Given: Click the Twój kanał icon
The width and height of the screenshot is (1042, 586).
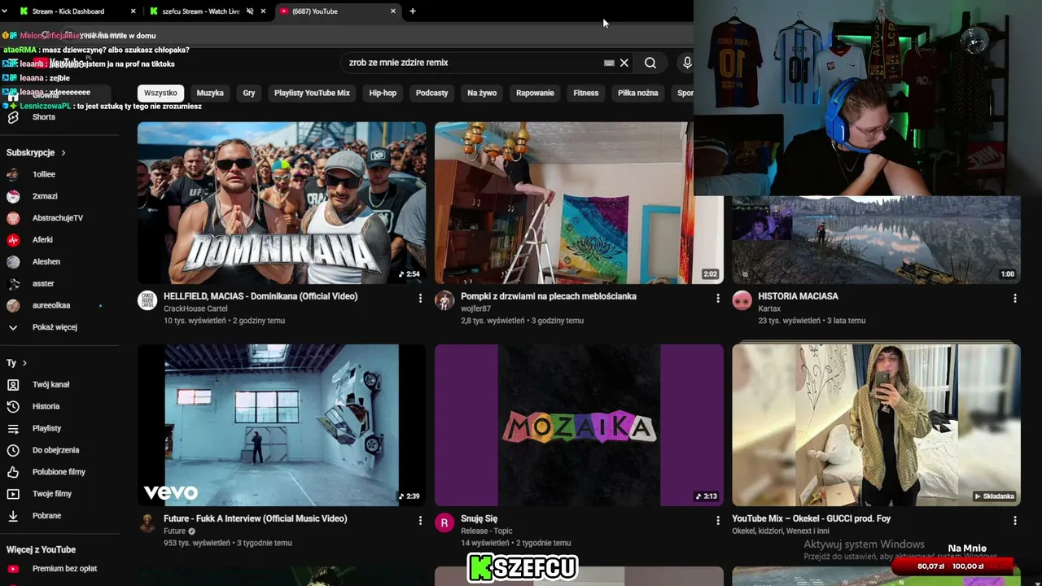Looking at the screenshot, I should 13,384.
